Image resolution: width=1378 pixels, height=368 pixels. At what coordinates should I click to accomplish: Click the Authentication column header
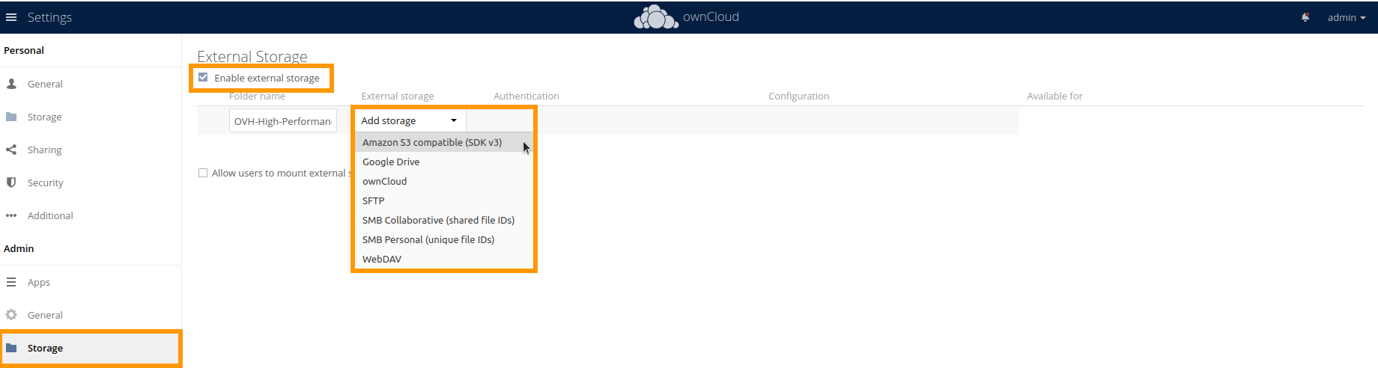526,96
